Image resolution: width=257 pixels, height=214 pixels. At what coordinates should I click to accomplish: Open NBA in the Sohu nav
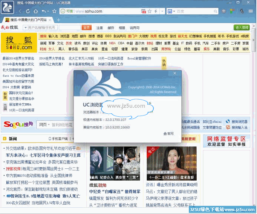click(112, 43)
